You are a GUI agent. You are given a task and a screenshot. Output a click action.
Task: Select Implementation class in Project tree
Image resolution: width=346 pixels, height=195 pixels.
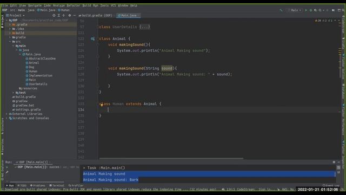tap(39, 76)
